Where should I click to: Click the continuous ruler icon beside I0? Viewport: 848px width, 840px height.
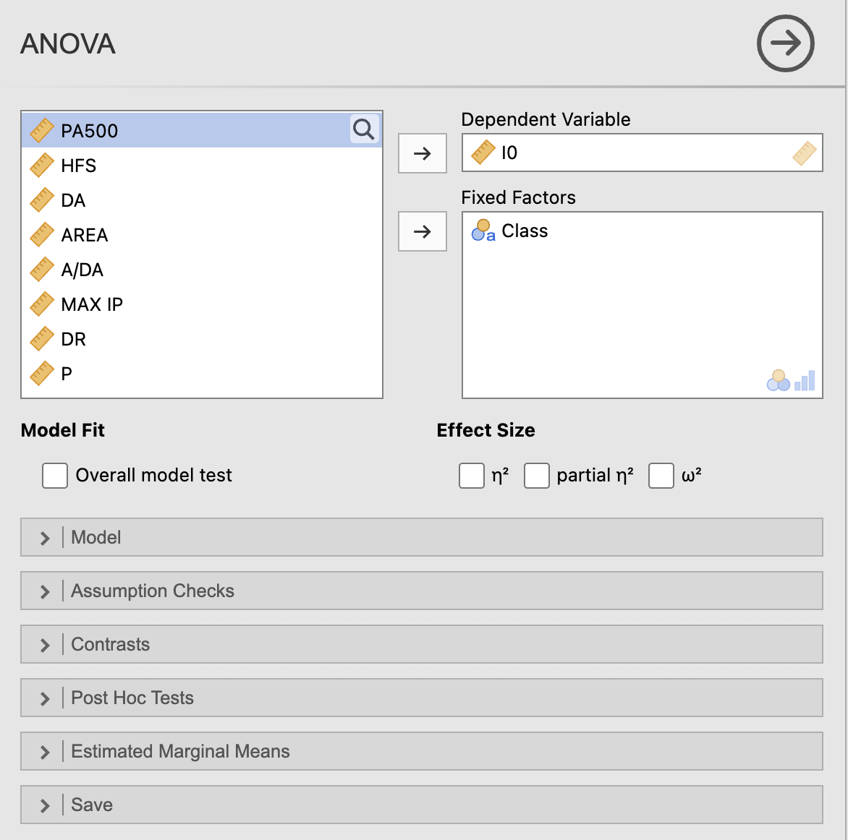[483, 153]
